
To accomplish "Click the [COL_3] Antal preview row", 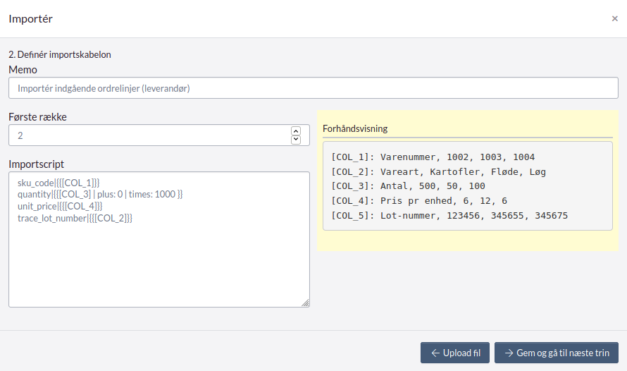I will [408, 186].
